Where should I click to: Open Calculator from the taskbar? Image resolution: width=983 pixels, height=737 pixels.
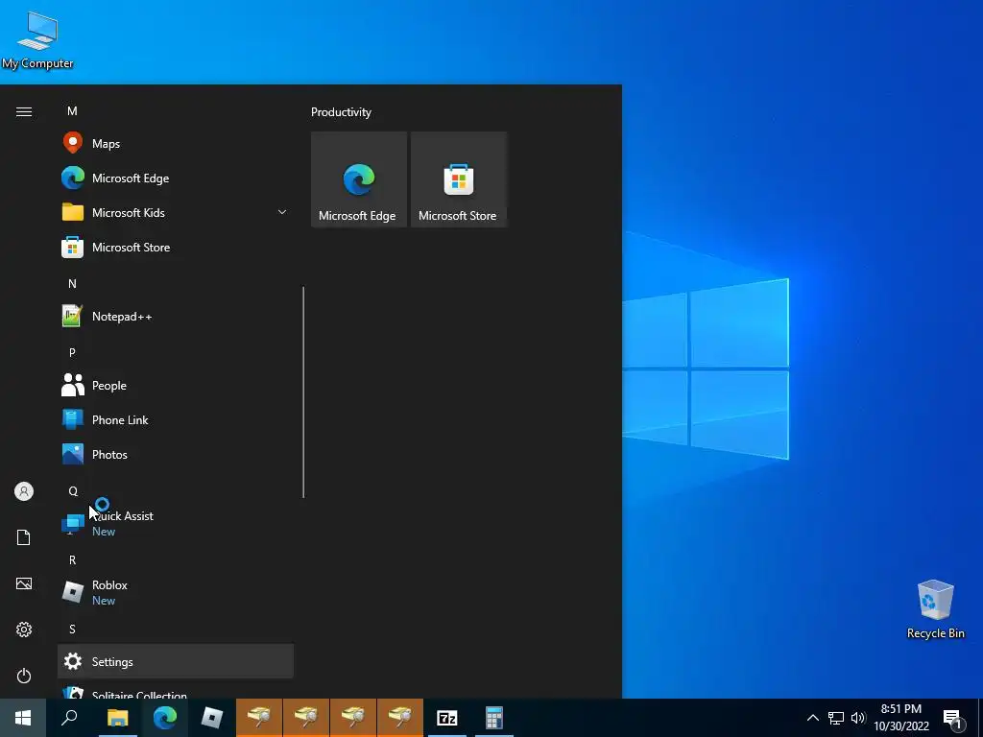coord(494,718)
